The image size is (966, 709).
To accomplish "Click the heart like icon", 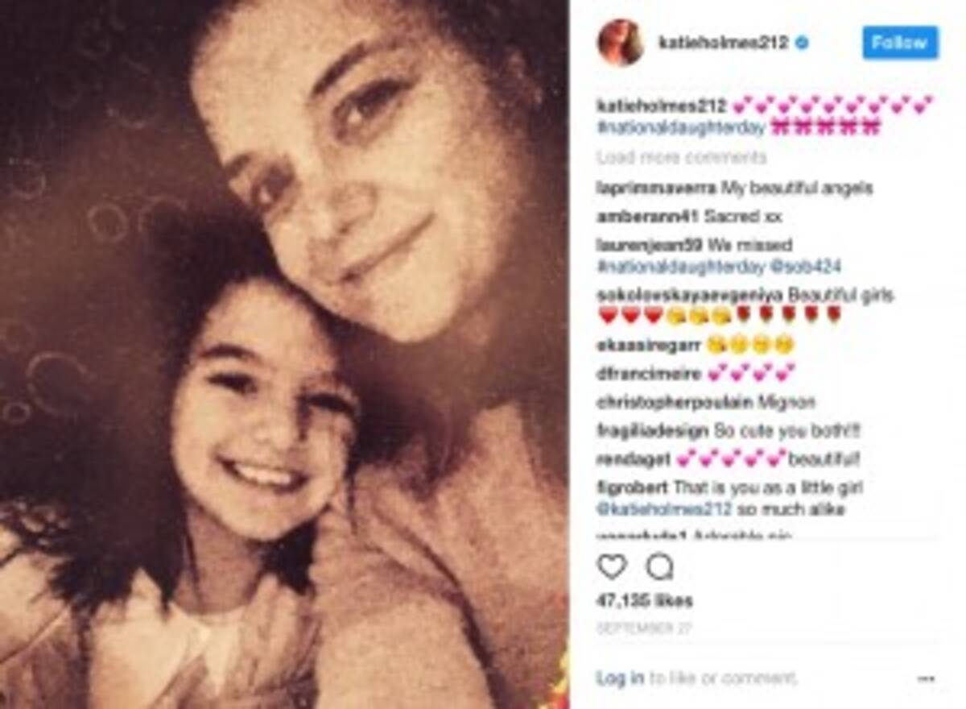I will (612, 567).
